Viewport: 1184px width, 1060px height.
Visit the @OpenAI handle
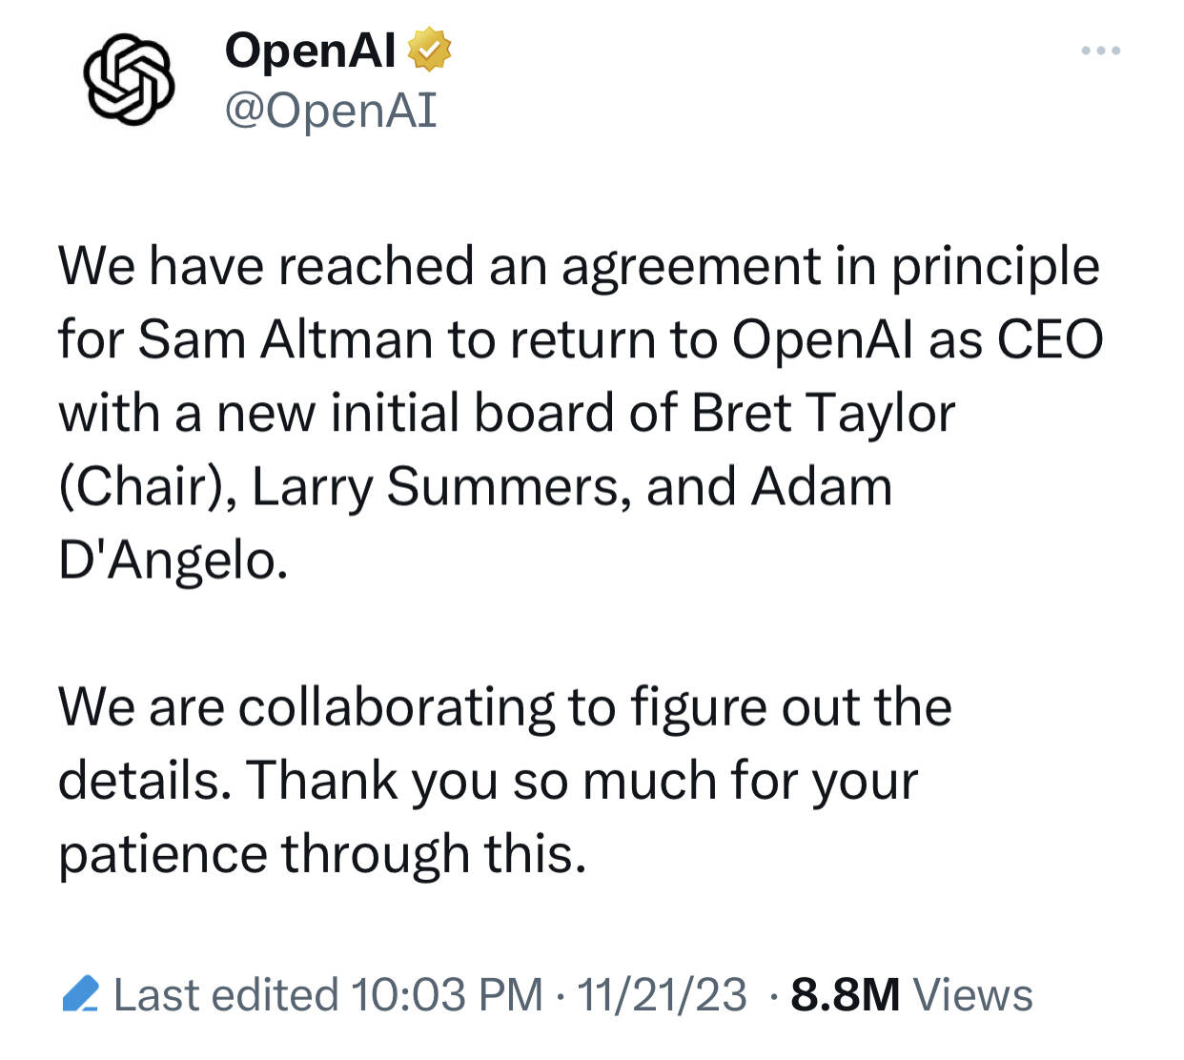[x=331, y=111]
